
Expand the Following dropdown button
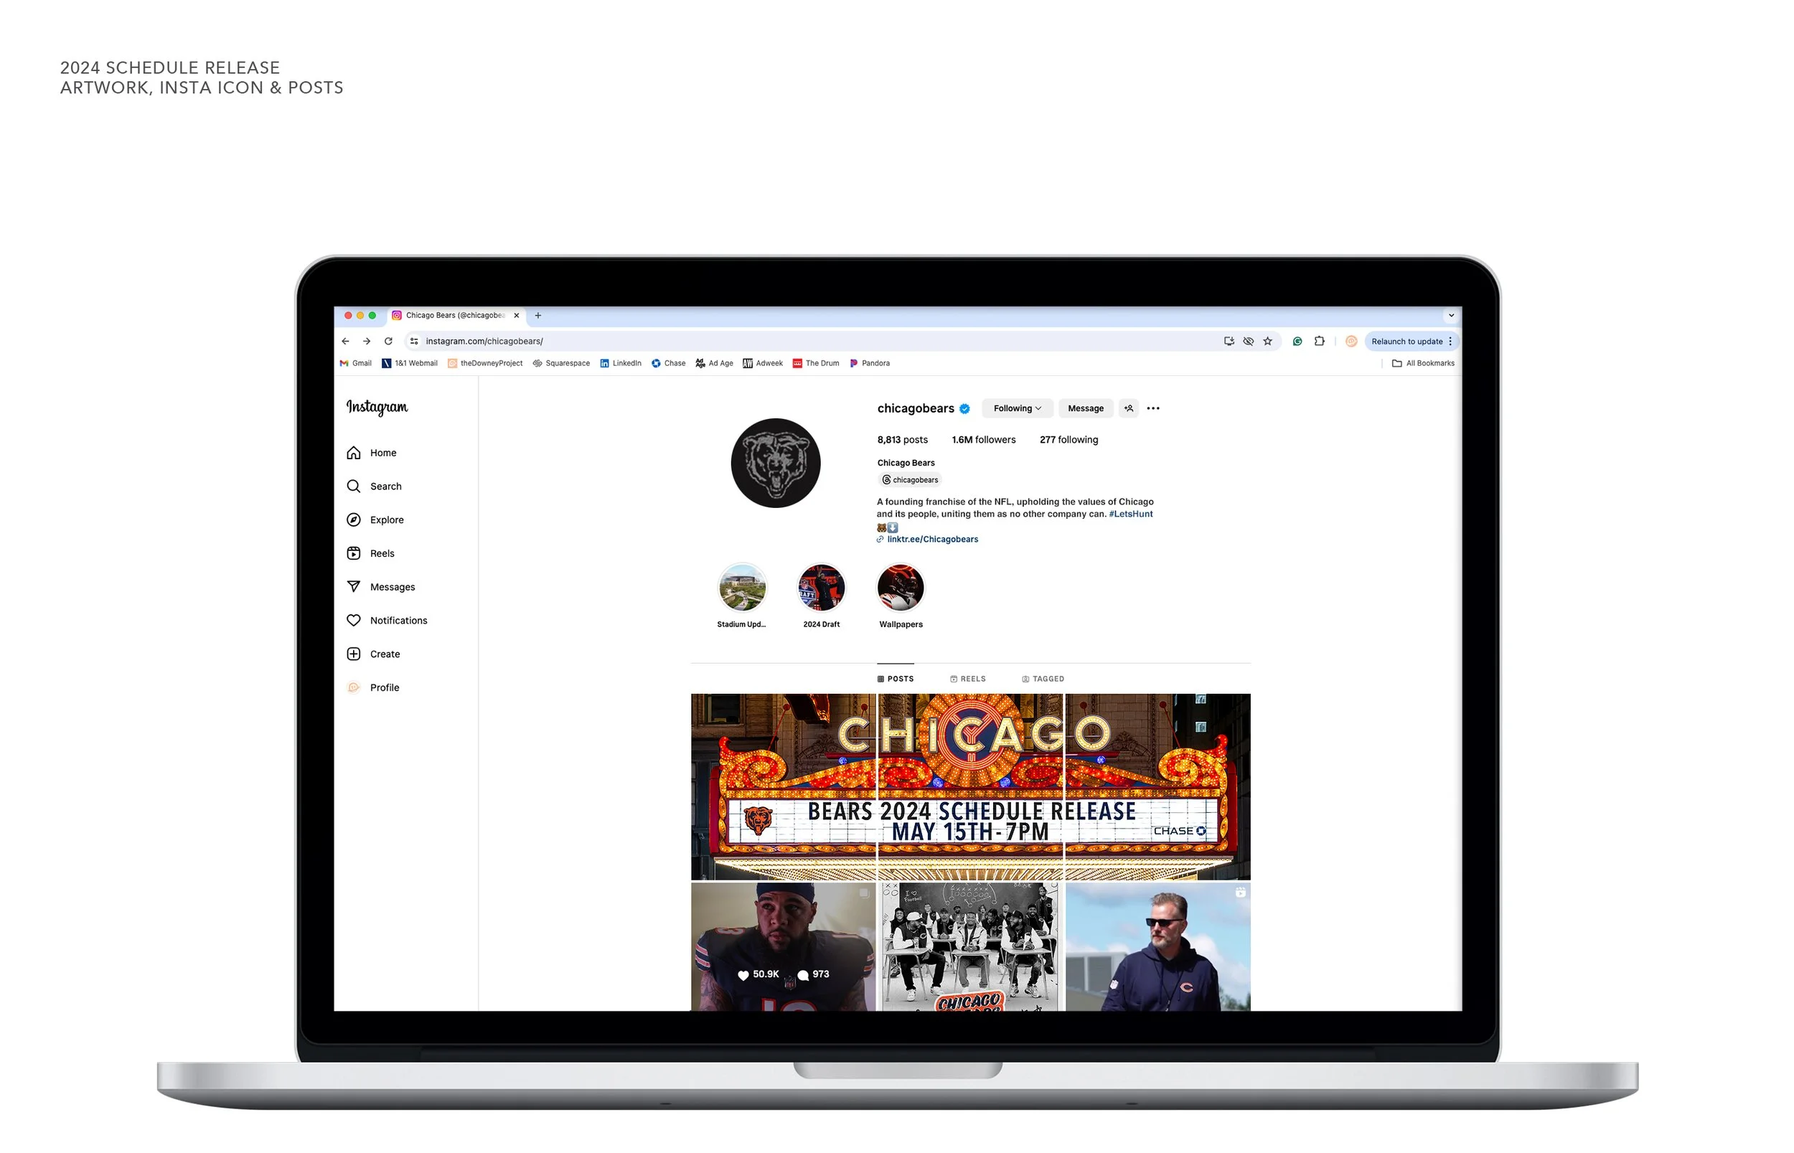click(1018, 409)
